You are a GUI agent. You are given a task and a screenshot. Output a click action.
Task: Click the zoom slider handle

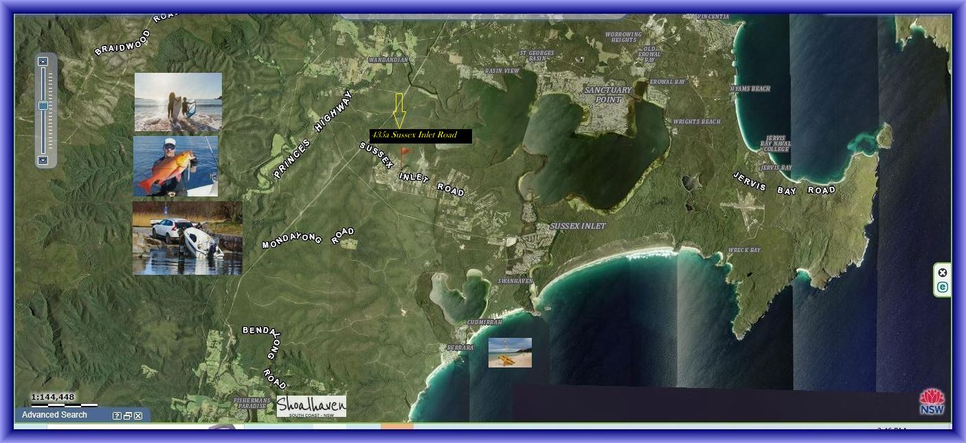(x=43, y=106)
